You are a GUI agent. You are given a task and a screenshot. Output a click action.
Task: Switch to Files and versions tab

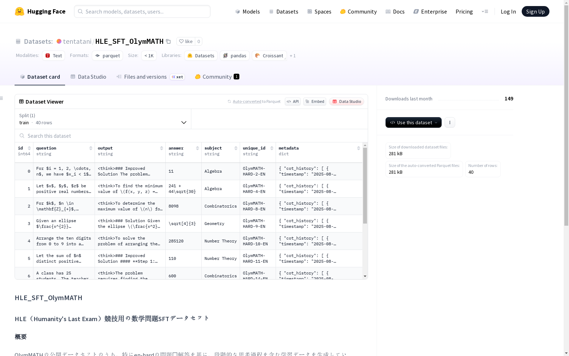point(150,77)
